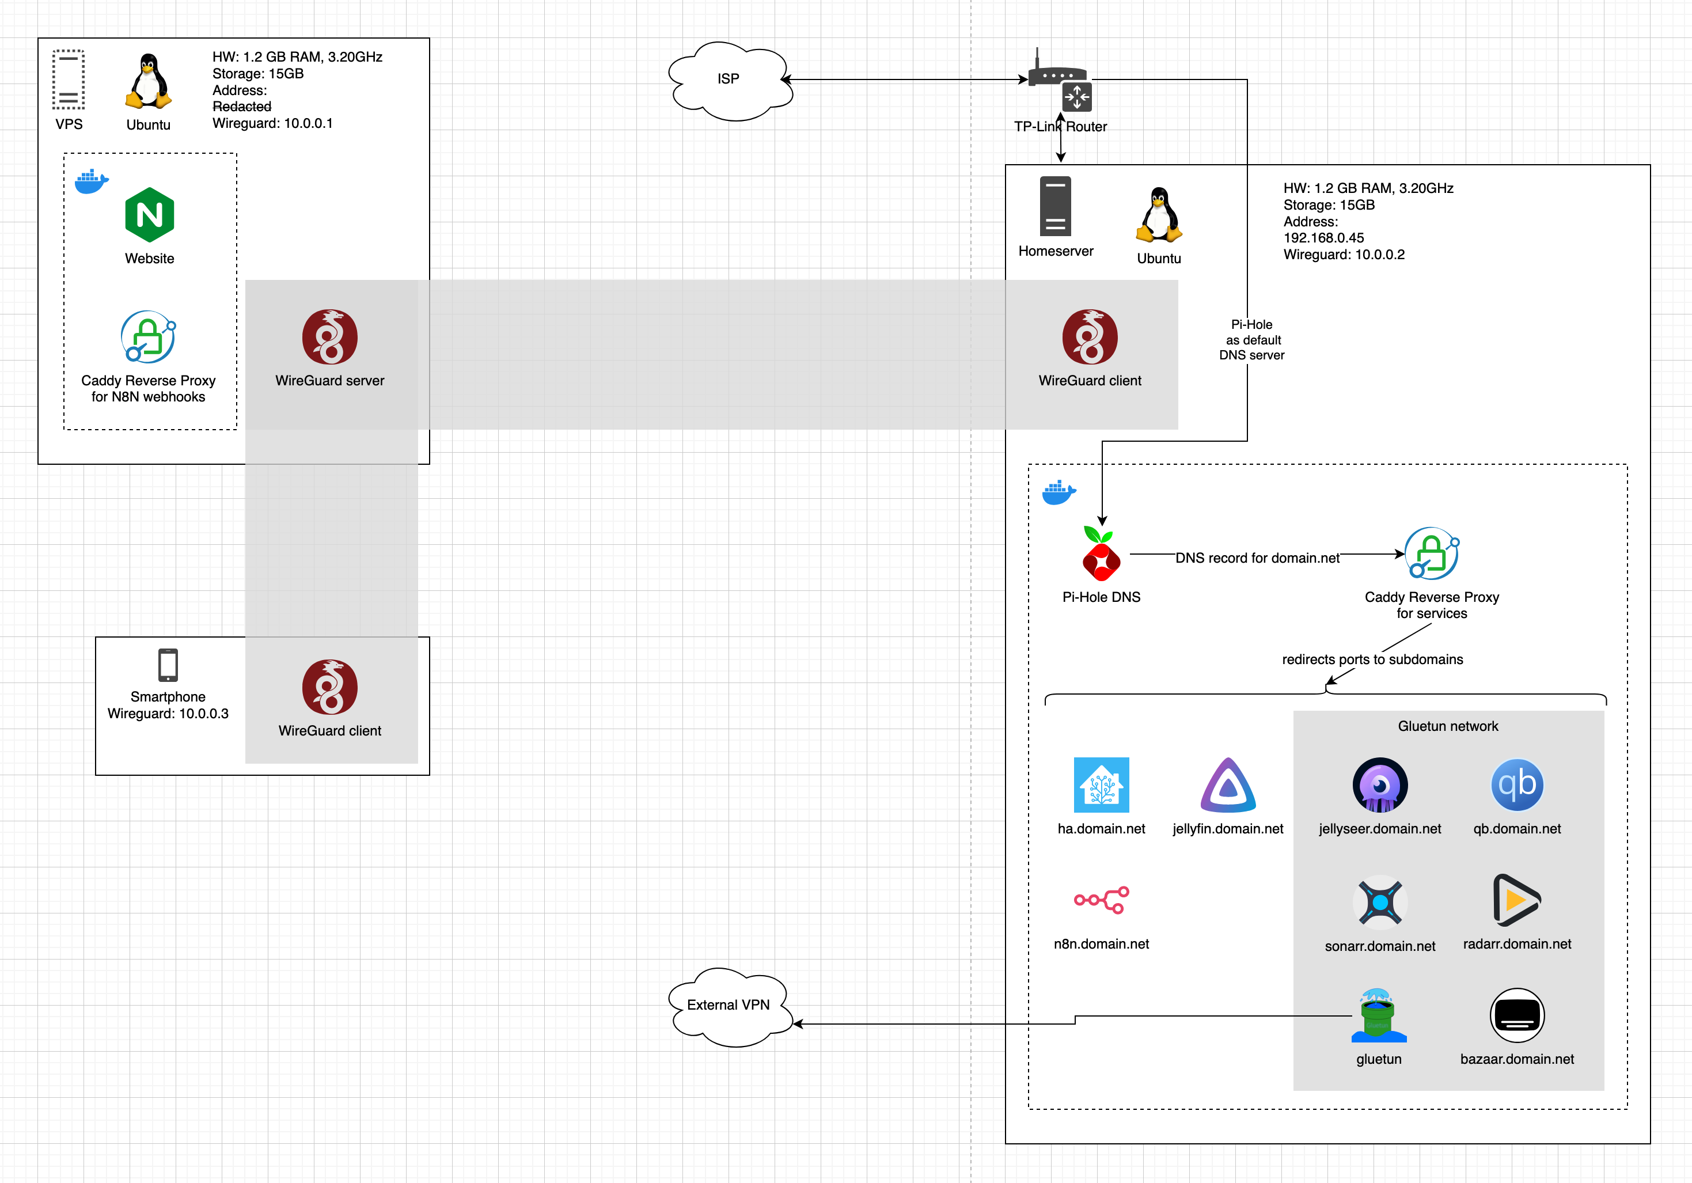Click the 'gluetun' label
1692x1183 pixels.
tap(1379, 1059)
